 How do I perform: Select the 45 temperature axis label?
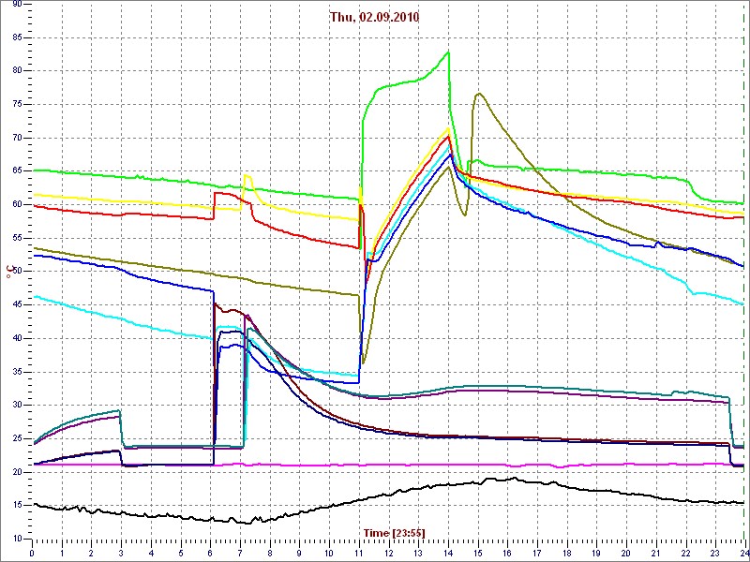click(15, 305)
